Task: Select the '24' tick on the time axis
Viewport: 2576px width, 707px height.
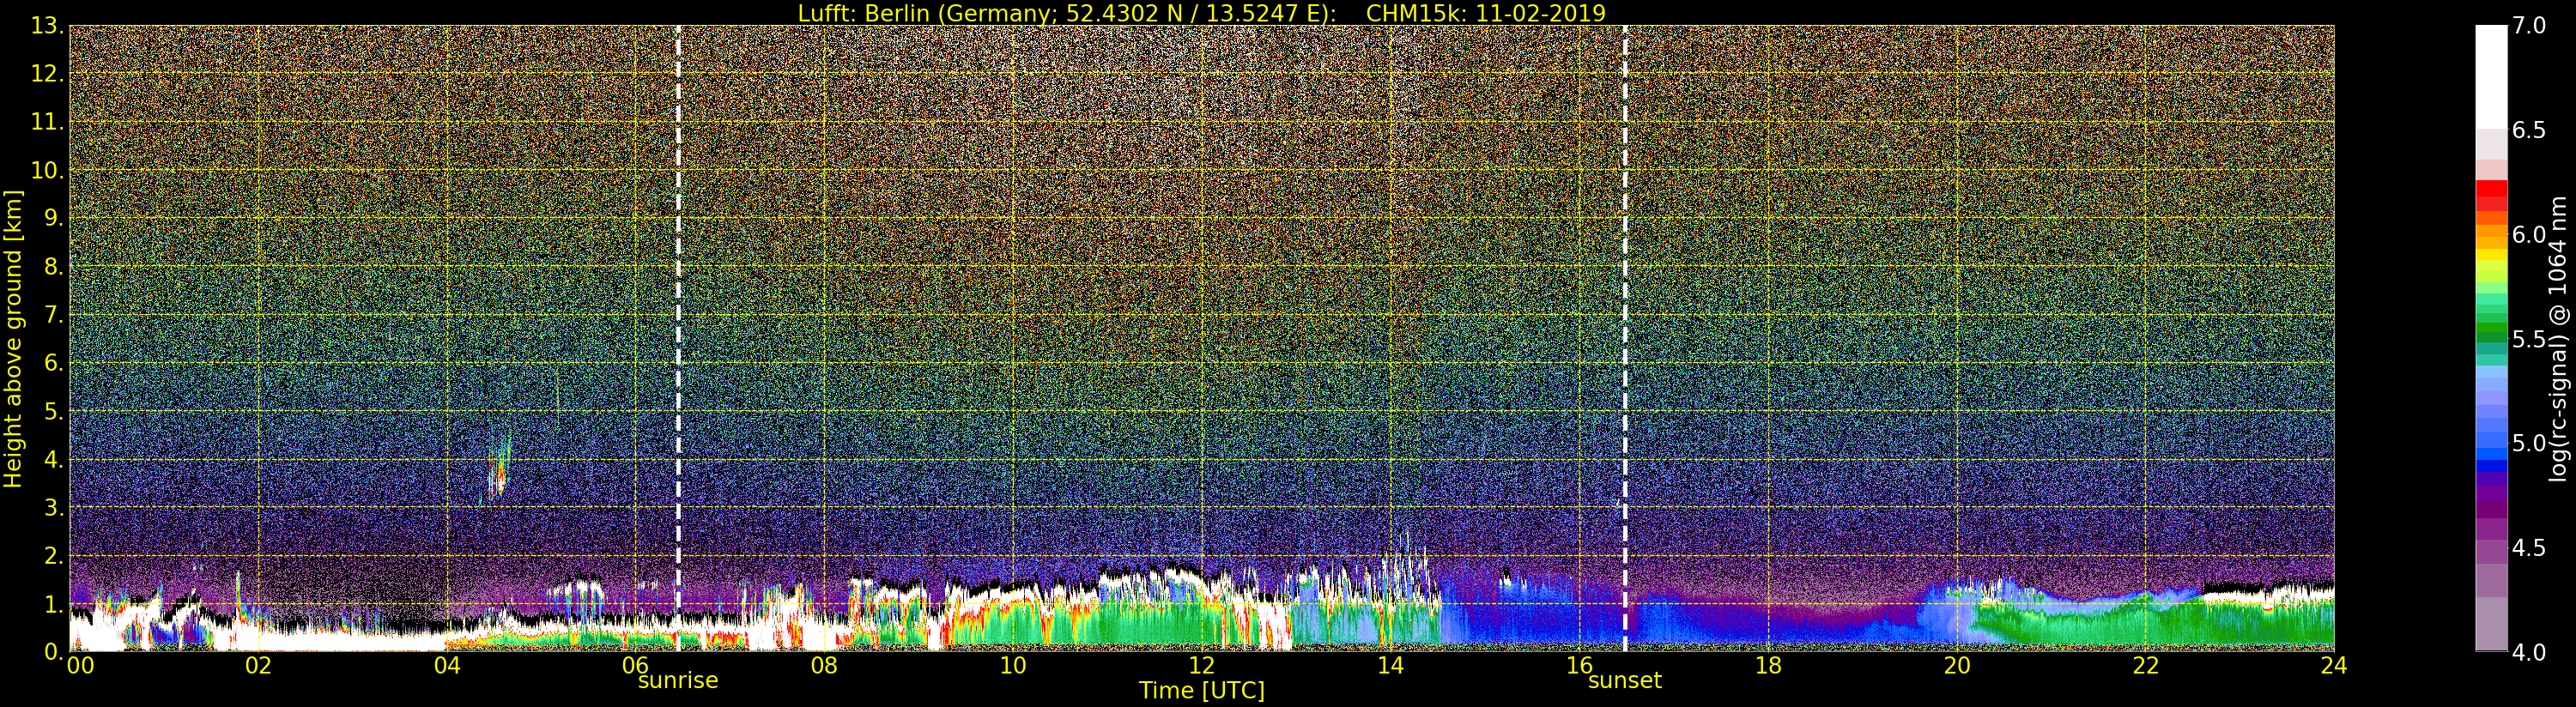Action: coord(2334,665)
